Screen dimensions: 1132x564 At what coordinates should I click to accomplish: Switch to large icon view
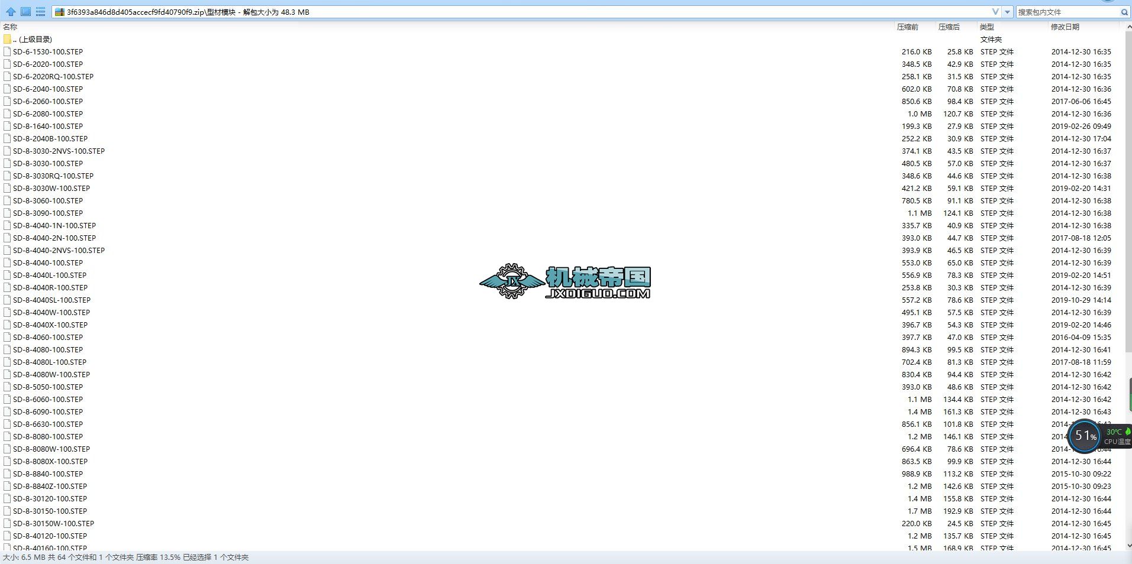(25, 12)
